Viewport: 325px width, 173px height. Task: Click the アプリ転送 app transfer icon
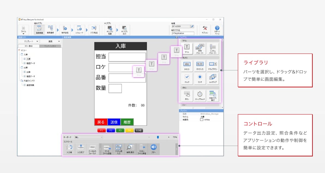(94, 30)
